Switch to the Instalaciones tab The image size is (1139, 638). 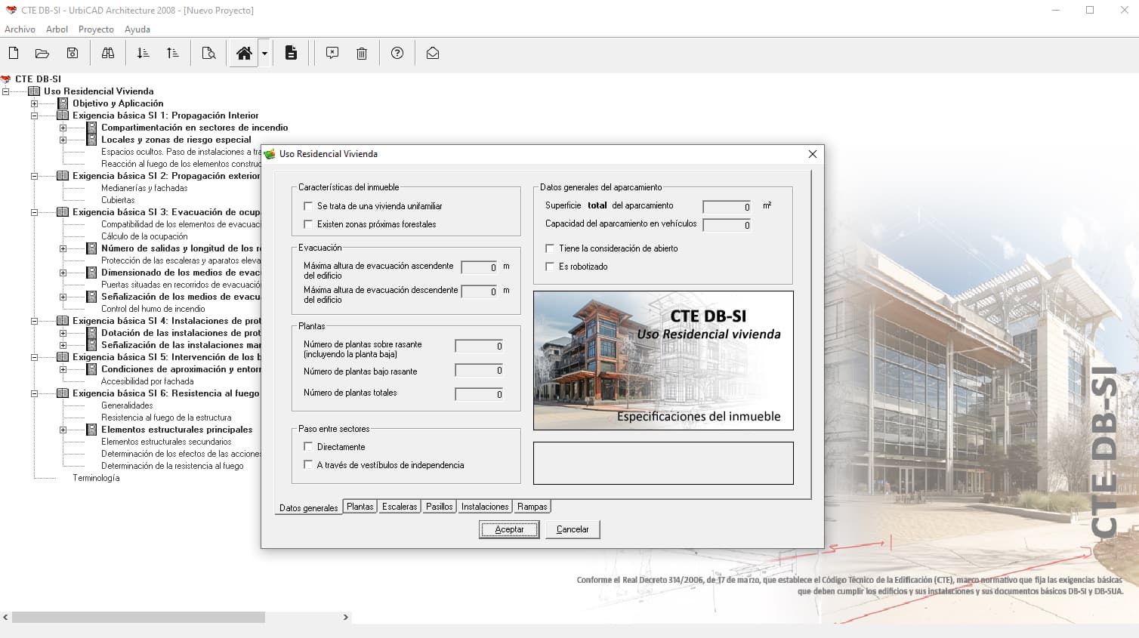[x=485, y=507]
